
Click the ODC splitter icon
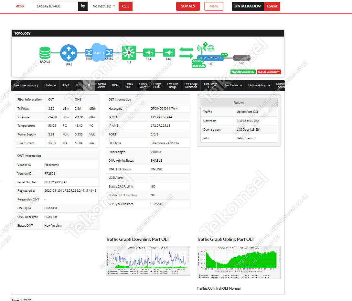pos(149,53)
